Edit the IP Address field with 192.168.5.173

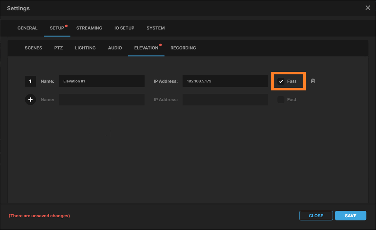pyautogui.click(x=225, y=81)
